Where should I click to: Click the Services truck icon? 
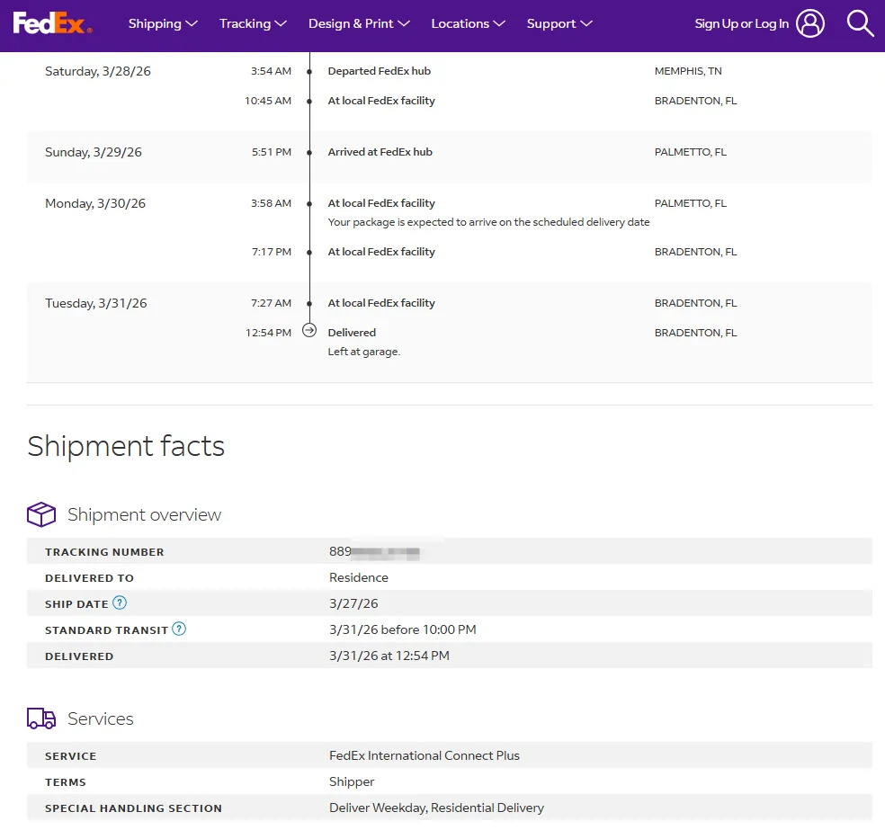click(x=41, y=718)
